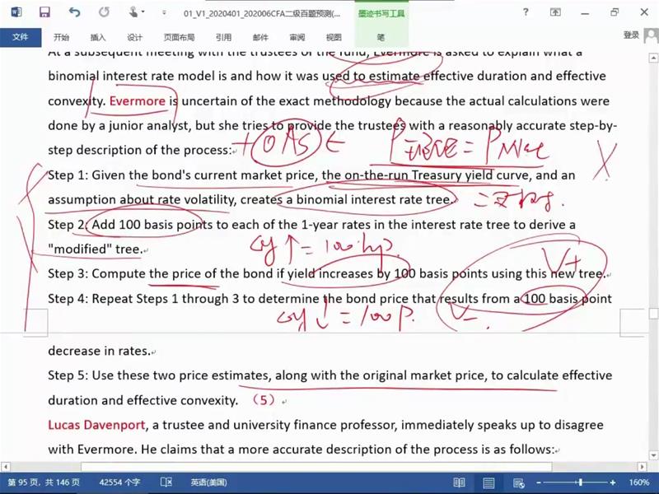Undo the last action
The height and width of the screenshot is (494, 659).
[x=75, y=12]
